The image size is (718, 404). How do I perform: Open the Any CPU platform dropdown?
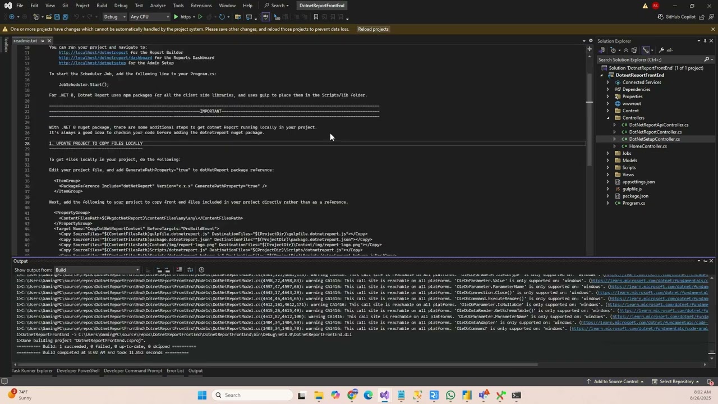click(149, 17)
